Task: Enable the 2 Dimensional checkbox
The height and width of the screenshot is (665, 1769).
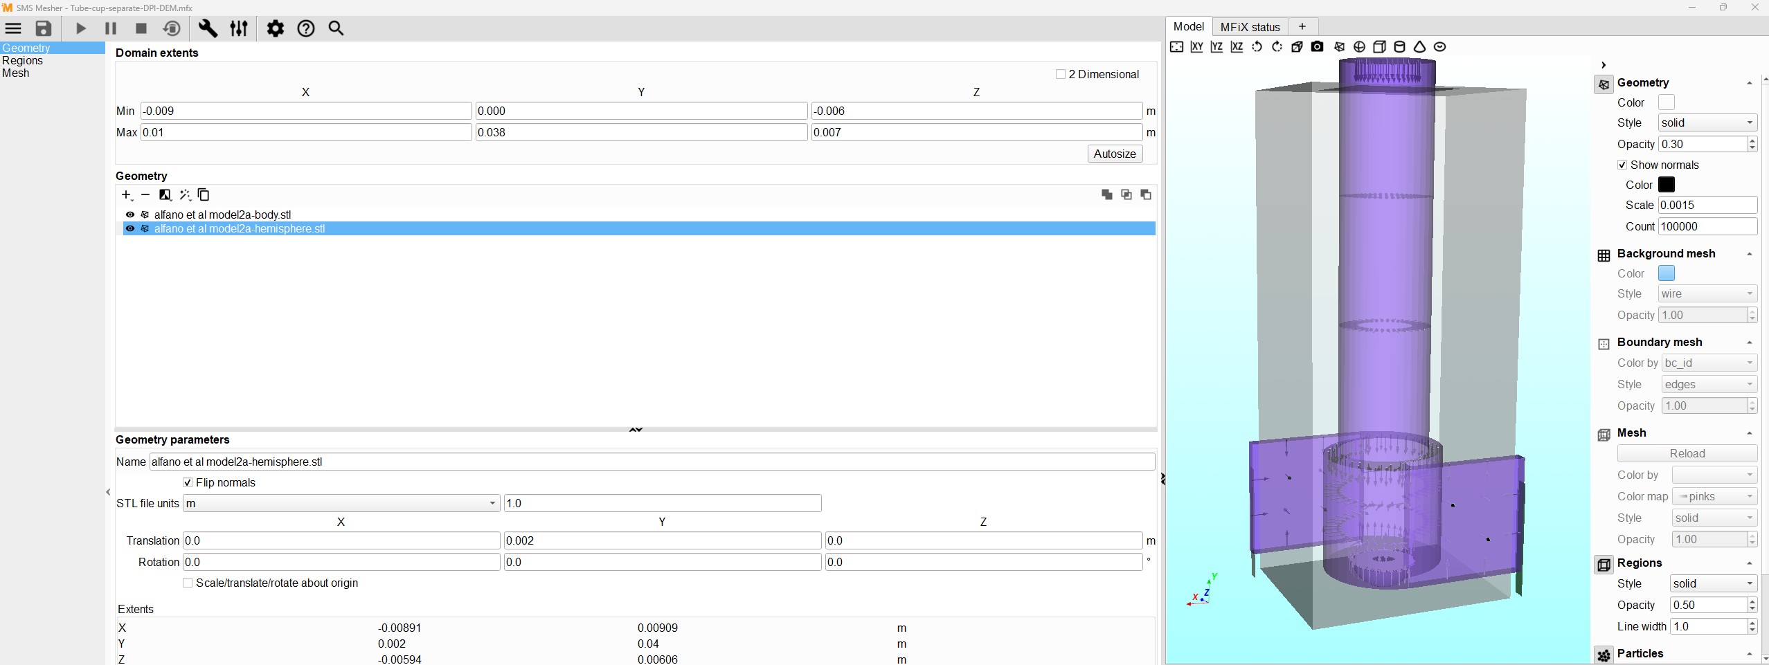Action: coord(1060,74)
